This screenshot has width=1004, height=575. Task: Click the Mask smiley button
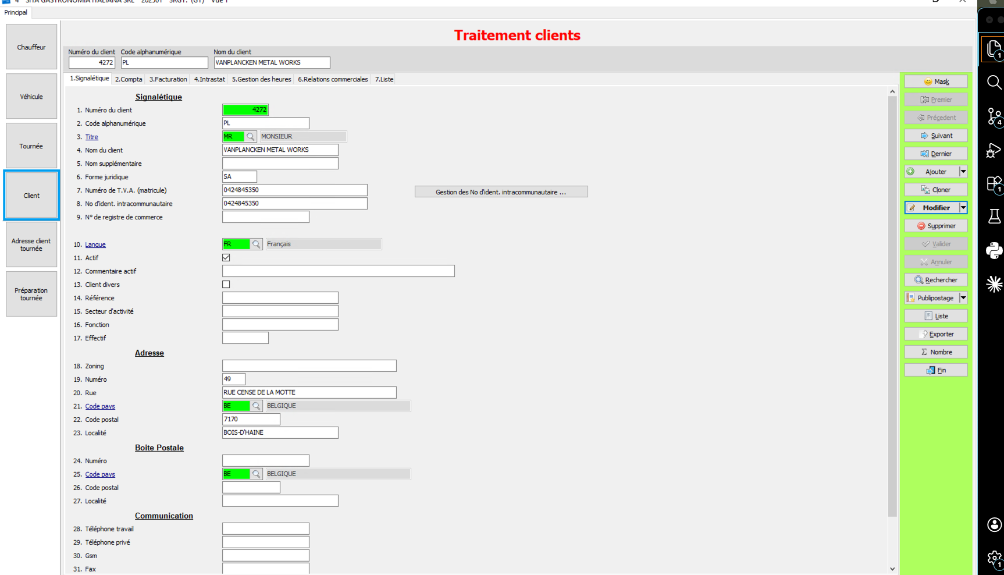click(x=936, y=81)
